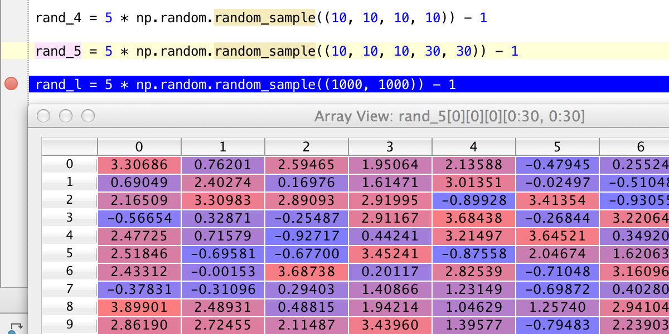
Task: Click cell with value 3.43960
Action: (390, 325)
